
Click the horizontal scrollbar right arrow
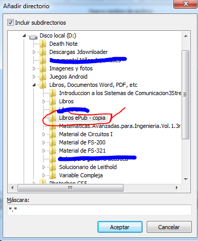(177, 188)
